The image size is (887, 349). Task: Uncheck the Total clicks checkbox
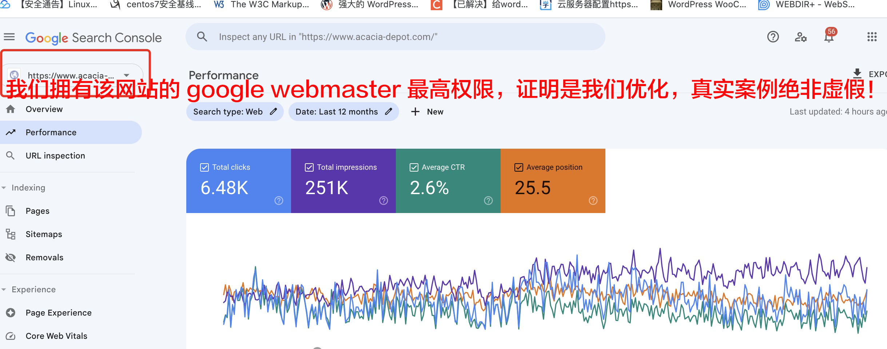(x=204, y=167)
